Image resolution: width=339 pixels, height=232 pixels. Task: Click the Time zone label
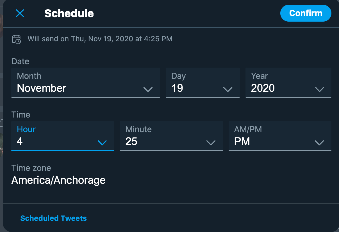tap(31, 168)
